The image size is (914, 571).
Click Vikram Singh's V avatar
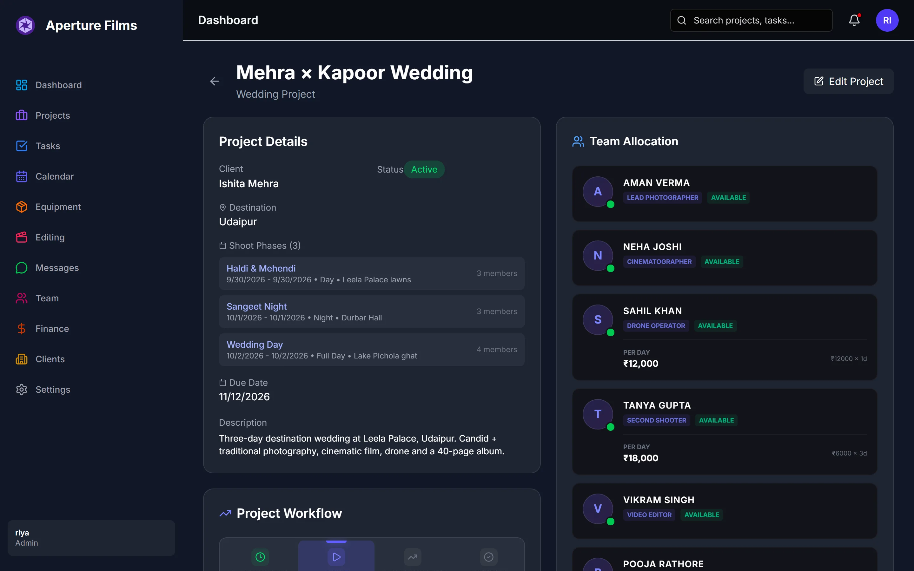tap(598, 509)
